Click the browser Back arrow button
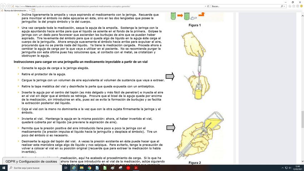 [x=4, y=6]
